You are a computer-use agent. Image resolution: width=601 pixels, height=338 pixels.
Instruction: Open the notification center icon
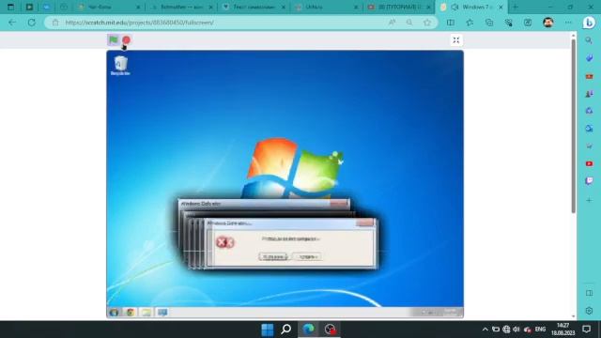586,329
